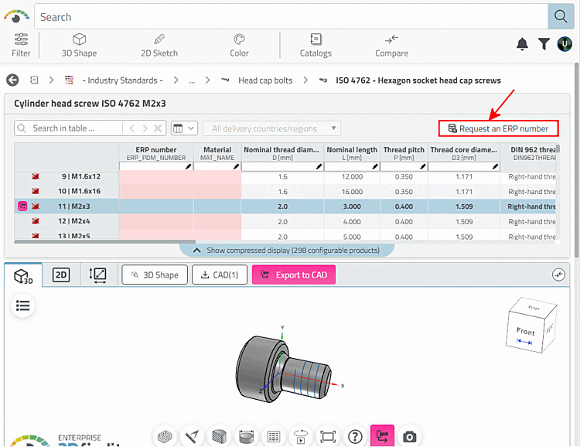Clear the table search with X
Screen dimensions: 580x447
158,128
